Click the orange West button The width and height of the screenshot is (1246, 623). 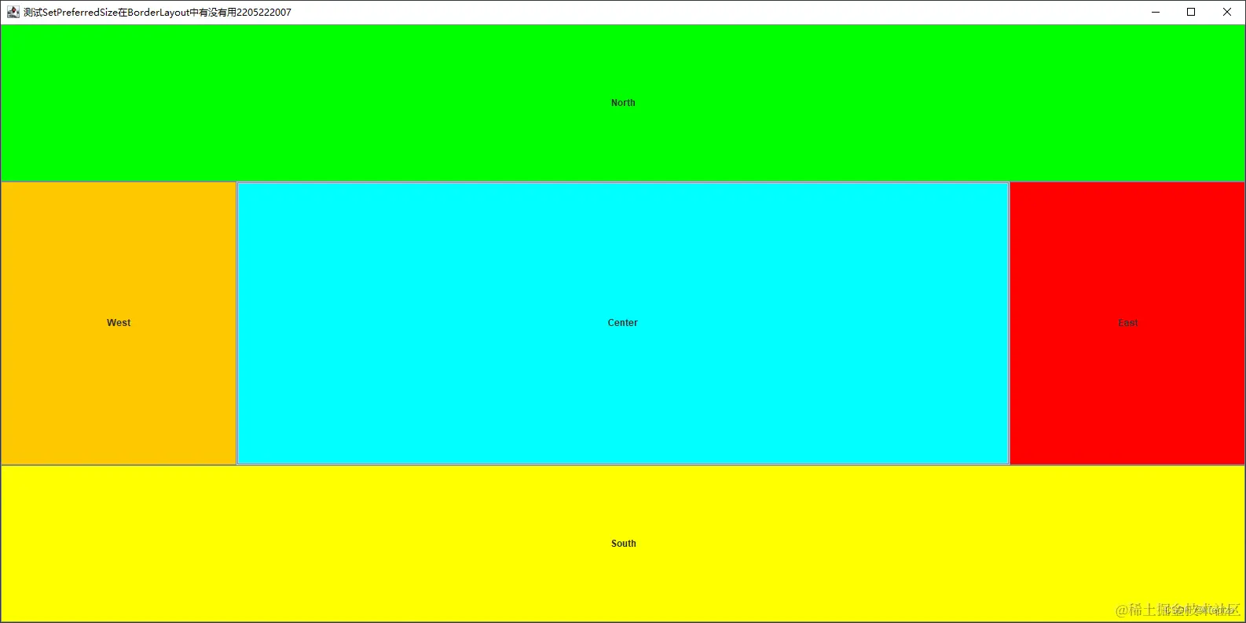coord(119,323)
